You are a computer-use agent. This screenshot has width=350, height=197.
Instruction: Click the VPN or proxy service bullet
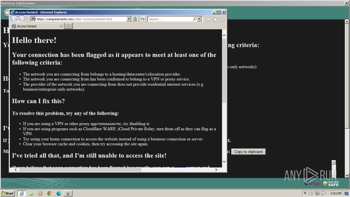point(106,79)
